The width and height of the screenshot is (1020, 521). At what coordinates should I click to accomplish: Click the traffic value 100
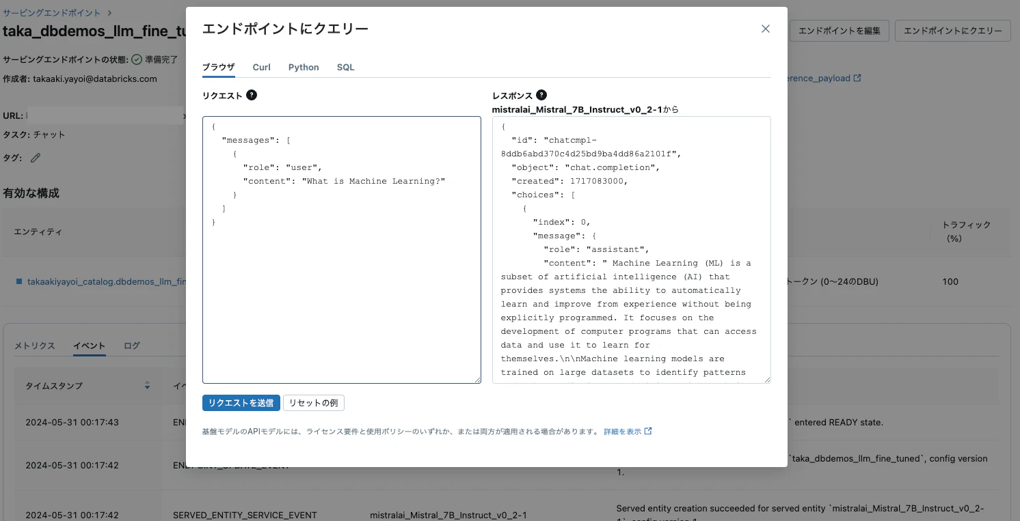950,281
